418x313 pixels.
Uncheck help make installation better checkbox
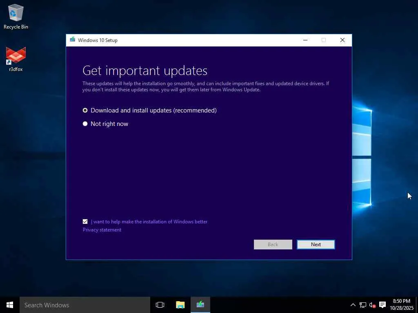point(85,221)
